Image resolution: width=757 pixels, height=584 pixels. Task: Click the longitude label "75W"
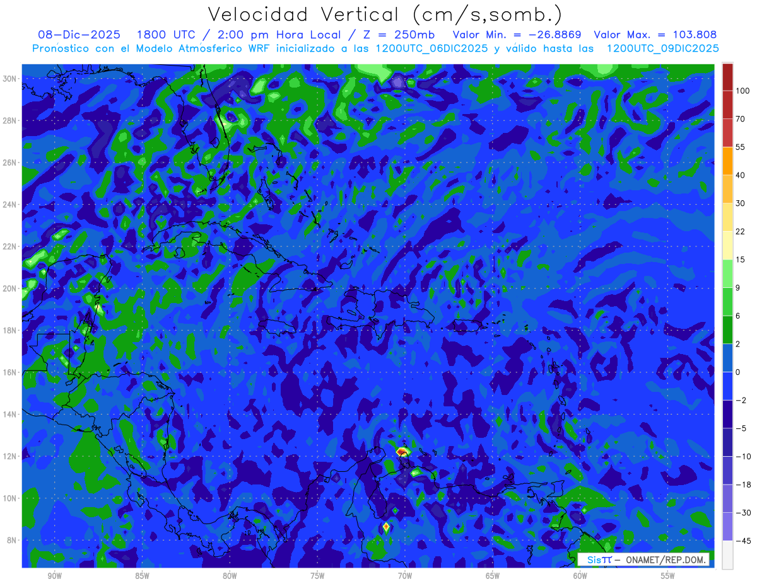pos(317,576)
